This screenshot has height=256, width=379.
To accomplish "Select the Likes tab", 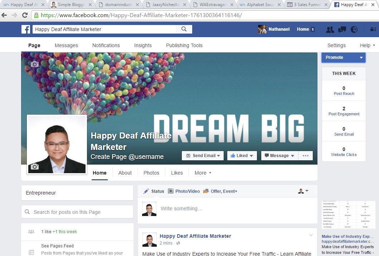I will pos(177,173).
